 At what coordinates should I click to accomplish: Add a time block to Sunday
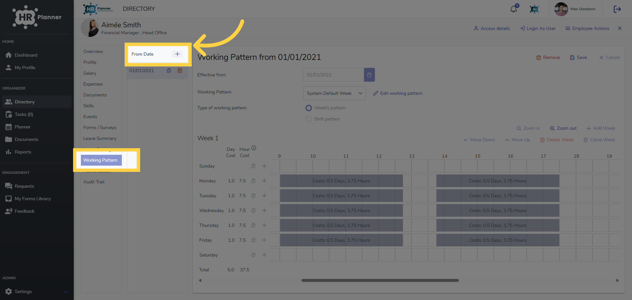point(264,166)
